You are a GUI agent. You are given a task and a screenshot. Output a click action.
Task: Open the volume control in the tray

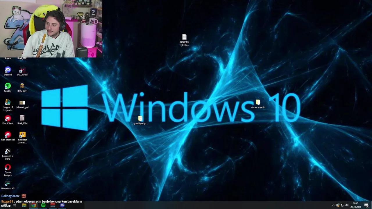pos(347,205)
